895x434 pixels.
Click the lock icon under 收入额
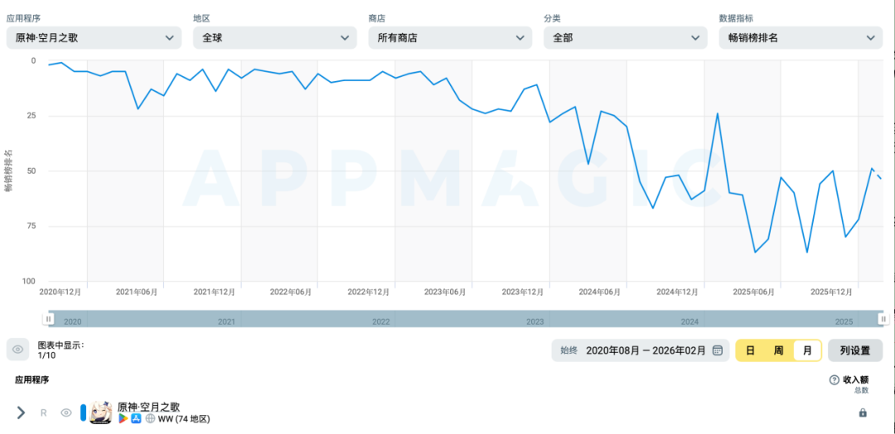click(x=863, y=412)
